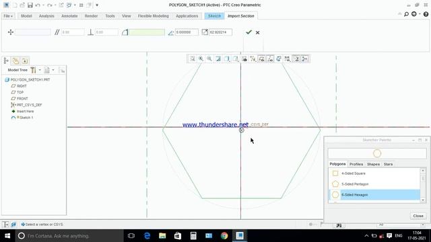Switch to the Tools ribbon tab
The image size is (431, 242).
(x=110, y=16)
